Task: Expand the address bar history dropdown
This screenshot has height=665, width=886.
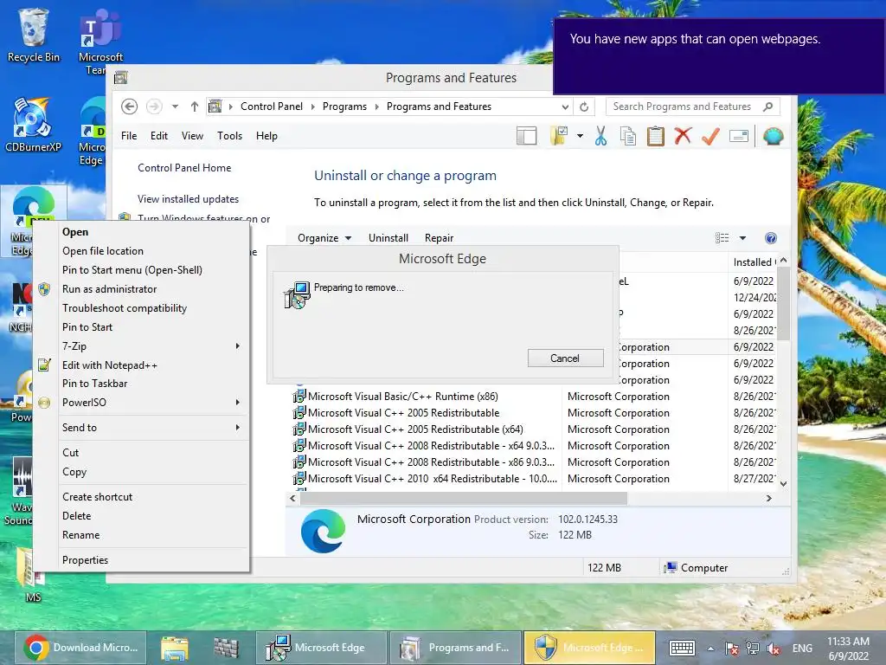Action: coord(565,107)
